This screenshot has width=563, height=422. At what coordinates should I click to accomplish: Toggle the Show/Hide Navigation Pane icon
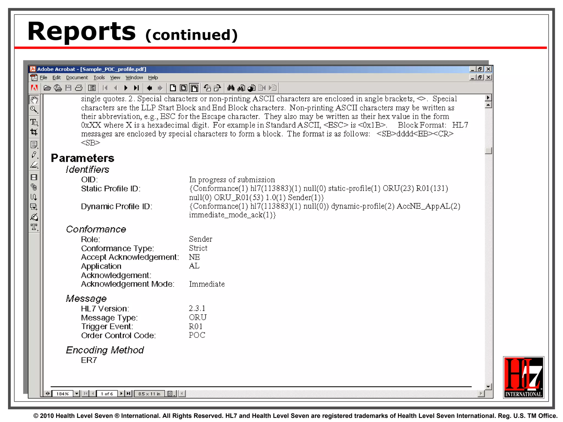click(x=92, y=88)
